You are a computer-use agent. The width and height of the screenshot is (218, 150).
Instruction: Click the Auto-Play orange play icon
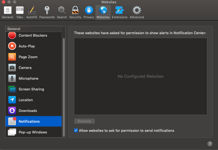coord(12,46)
